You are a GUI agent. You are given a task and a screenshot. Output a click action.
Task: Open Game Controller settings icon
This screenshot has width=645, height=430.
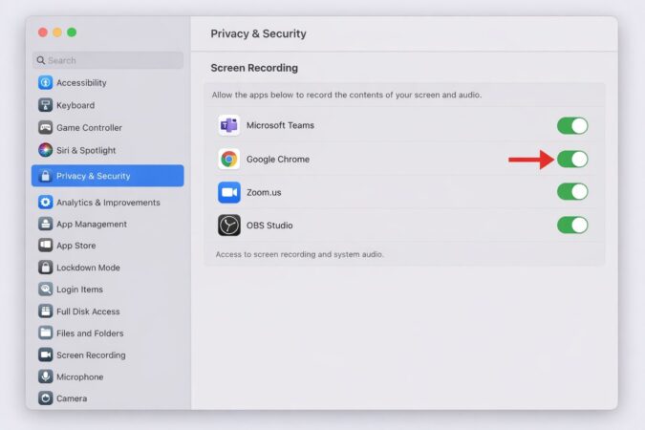tap(45, 128)
